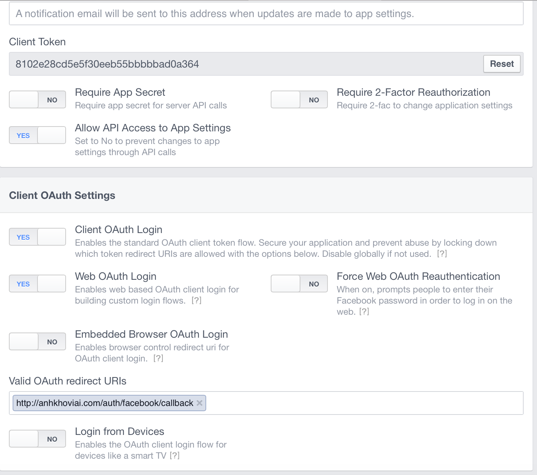Click the Reset button for Client Token
The width and height of the screenshot is (537, 475).
pyautogui.click(x=502, y=64)
